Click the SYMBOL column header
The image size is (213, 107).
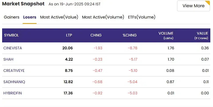[x=12, y=35]
